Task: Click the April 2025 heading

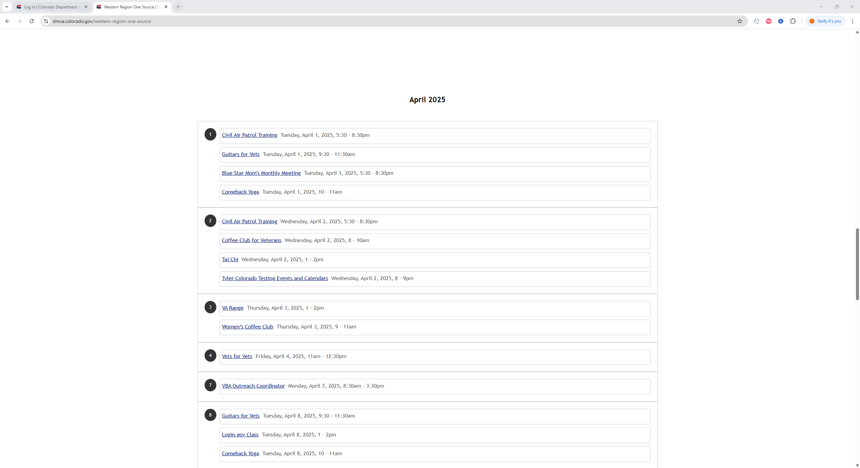Action: point(427,100)
